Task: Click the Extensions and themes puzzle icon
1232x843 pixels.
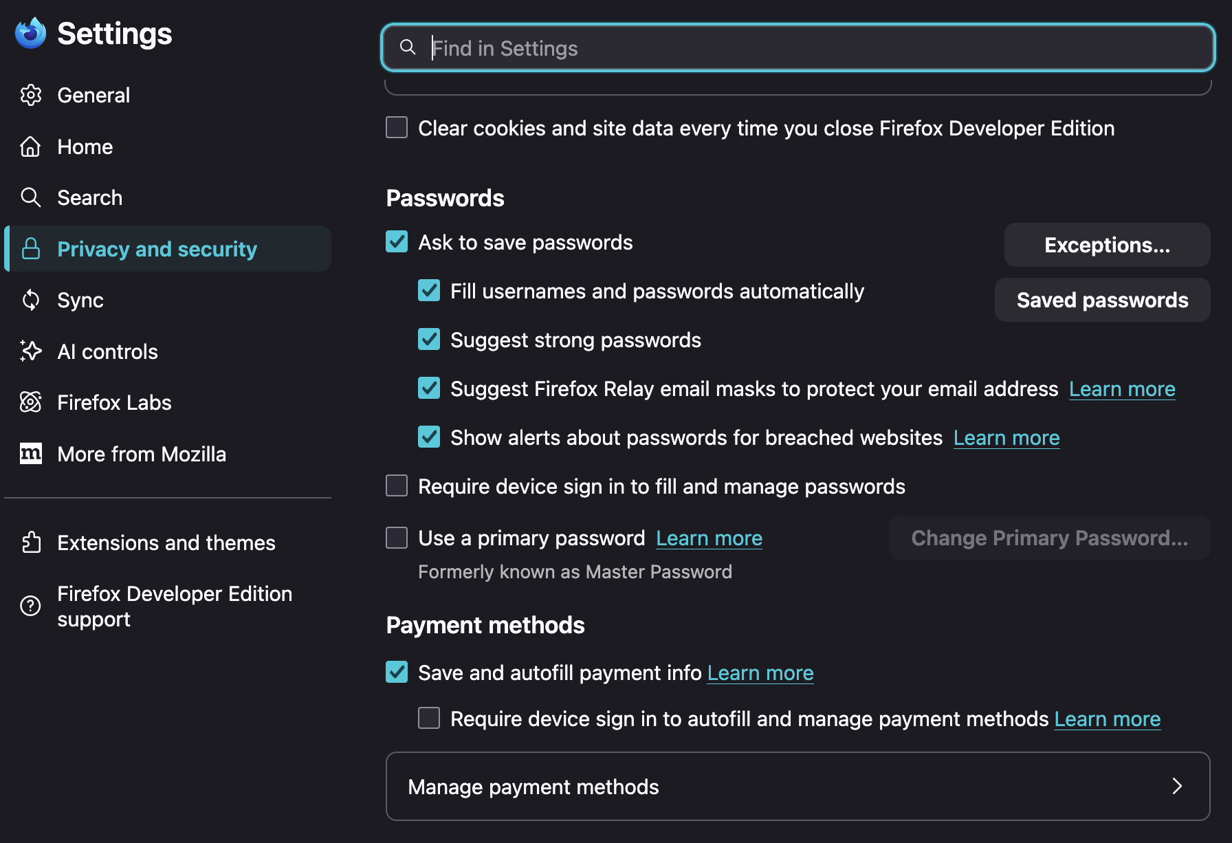Action: 31,543
